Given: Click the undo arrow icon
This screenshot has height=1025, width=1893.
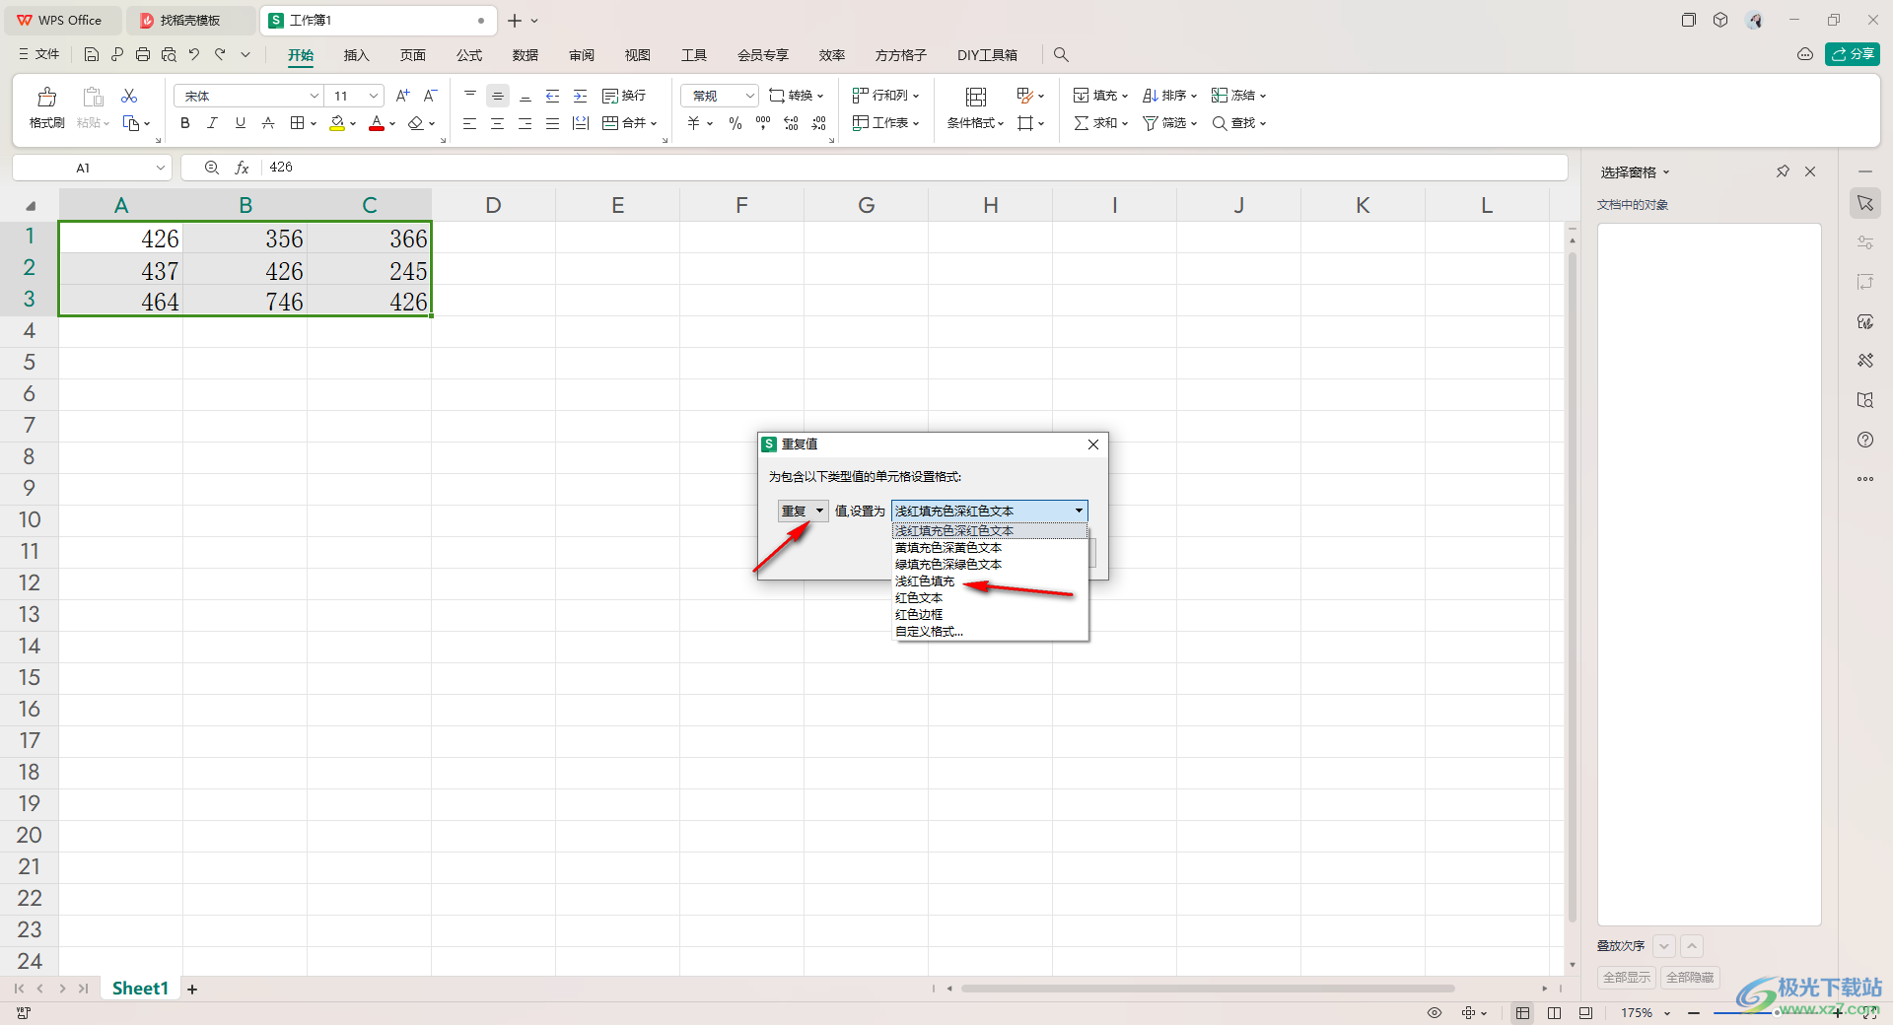Looking at the screenshot, I should (194, 55).
